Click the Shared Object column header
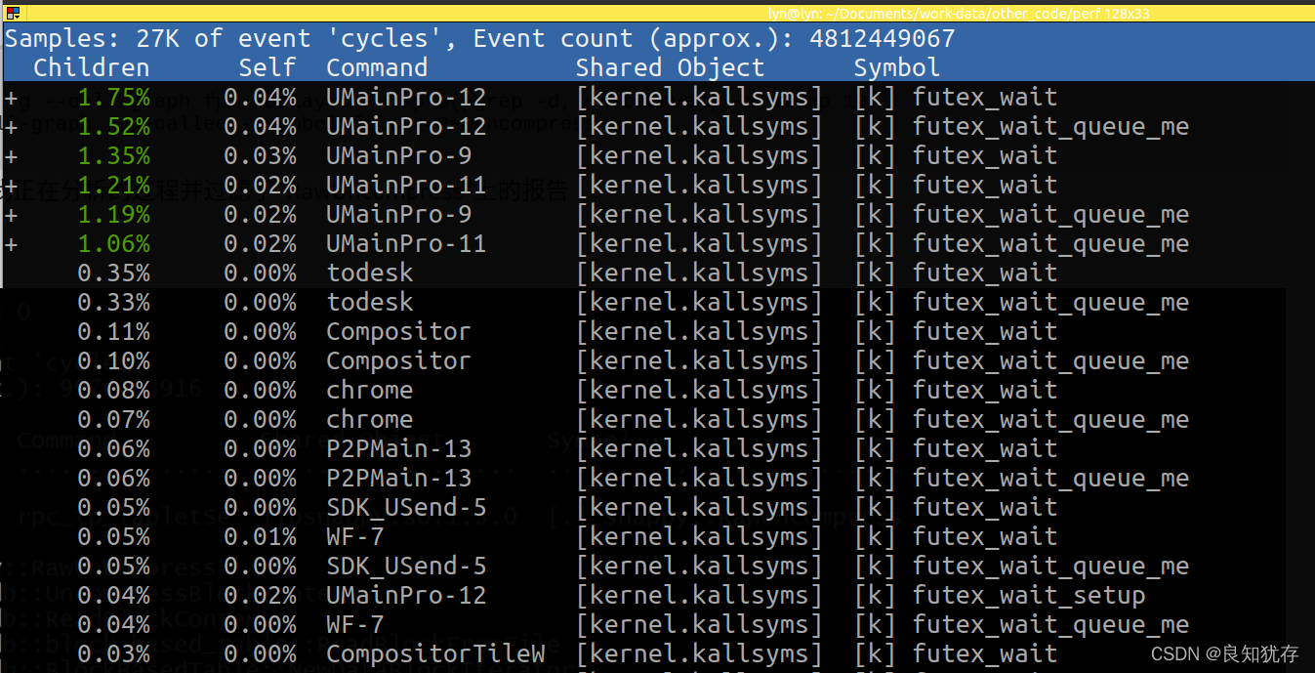1315x673 pixels. tap(670, 67)
